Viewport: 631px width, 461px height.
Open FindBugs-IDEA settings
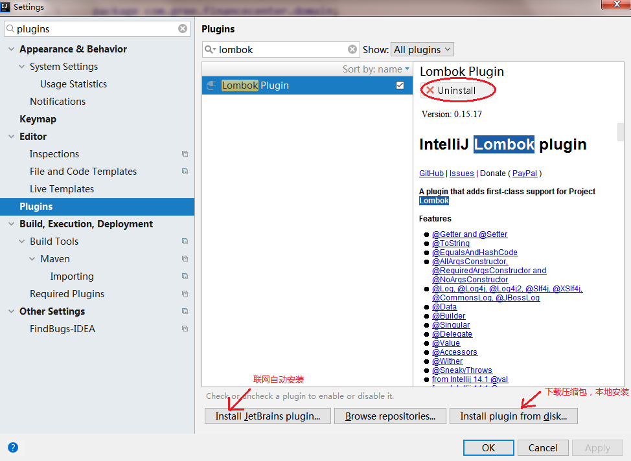(x=62, y=329)
